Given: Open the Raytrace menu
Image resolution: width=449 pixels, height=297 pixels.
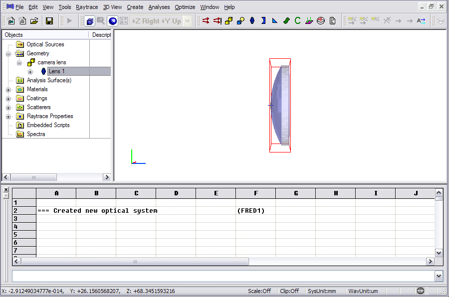Looking at the screenshot, I should tap(87, 7).
